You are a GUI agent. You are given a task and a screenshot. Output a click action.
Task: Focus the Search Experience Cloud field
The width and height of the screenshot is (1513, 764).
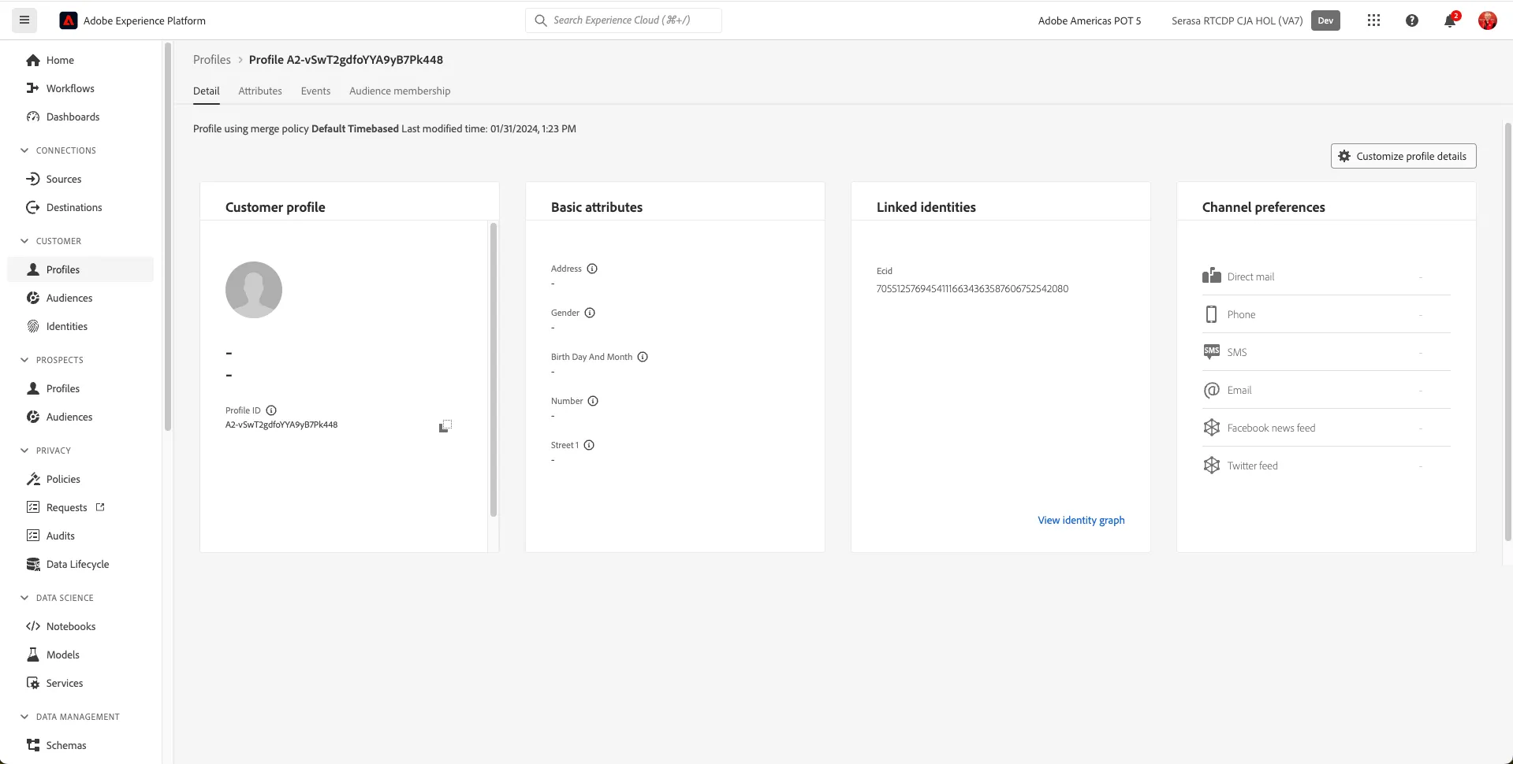point(624,20)
